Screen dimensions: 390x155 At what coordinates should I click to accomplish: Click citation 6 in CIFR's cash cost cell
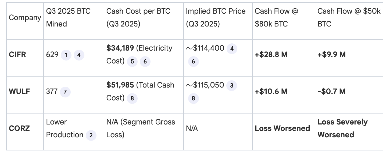pos(145,62)
